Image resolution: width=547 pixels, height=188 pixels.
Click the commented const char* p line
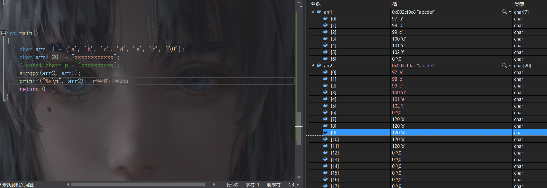pos(69,65)
